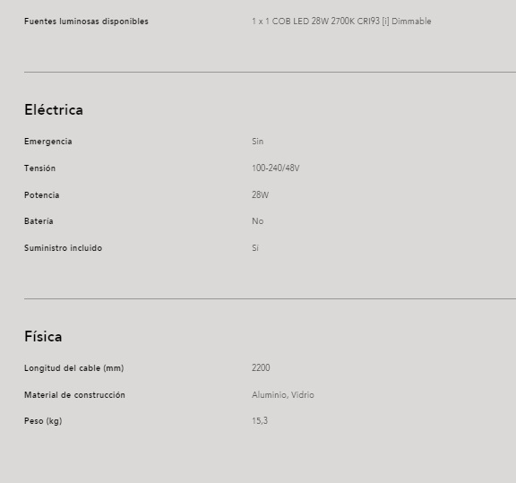Click the Emergencia label
The width and height of the screenshot is (516, 483).
pos(48,142)
